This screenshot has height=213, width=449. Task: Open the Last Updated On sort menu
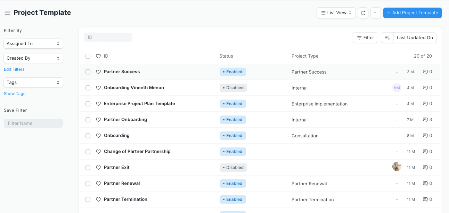tap(415, 38)
